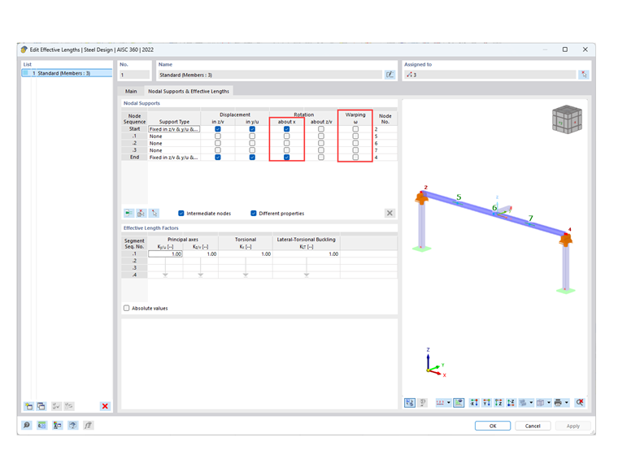Click the gray X button next to Different properties
This screenshot has width=618, height=463.
(390, 213)
